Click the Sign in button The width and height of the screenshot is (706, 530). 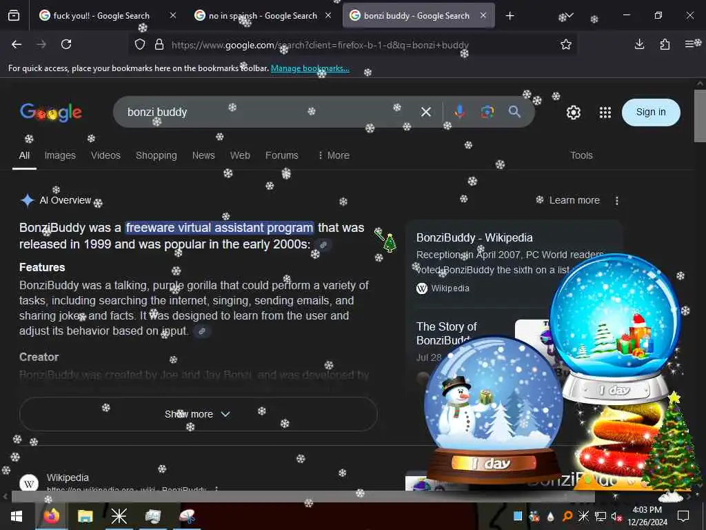click(651, 112)
